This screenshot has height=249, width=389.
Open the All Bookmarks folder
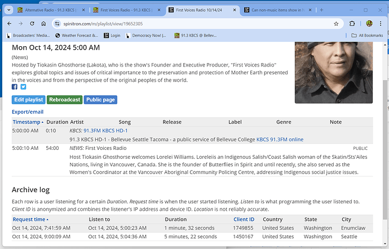coord(368,35)
